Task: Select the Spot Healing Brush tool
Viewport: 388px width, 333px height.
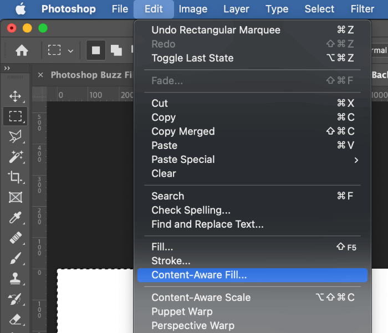Action: (x=15, y=238)
